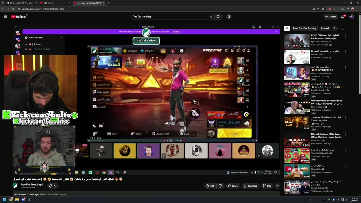
Task: Select the Related chip
Action: [325, 28]
